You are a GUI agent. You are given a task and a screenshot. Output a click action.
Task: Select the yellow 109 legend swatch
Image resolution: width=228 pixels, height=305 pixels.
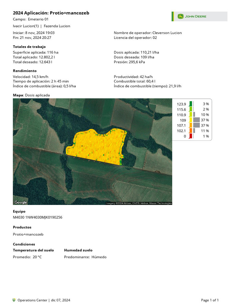[x=191, y=120]
